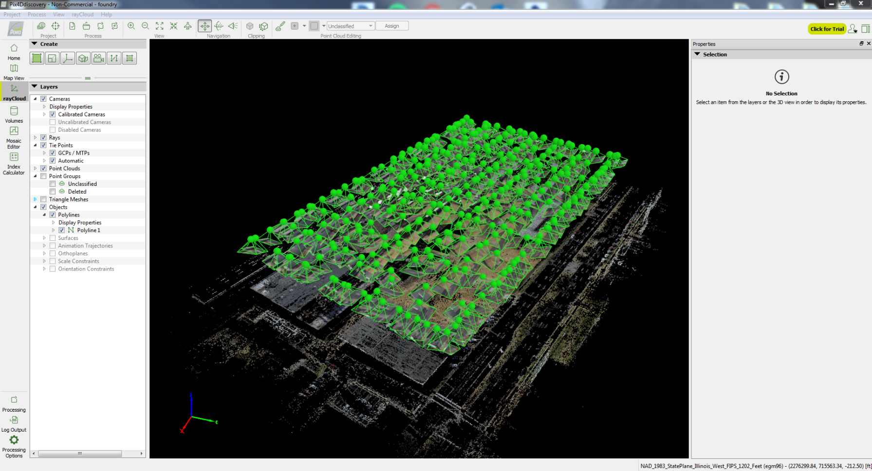872x471 pixels.
Task: Open the Project menu
Action: 12,15
